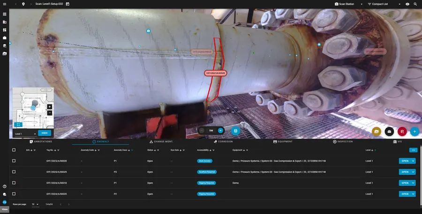
Task: Switch to the Anomaly tab
Action: click(101, 141)
